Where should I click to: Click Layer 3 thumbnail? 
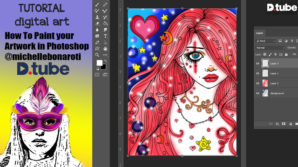tap(265, 63)
